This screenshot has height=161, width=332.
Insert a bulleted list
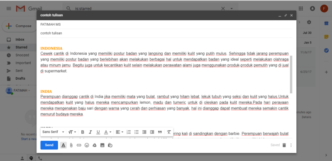[137, 132]
